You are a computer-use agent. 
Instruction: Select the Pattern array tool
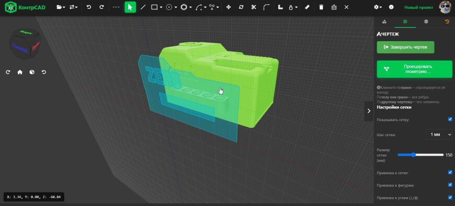click(212, 7)
